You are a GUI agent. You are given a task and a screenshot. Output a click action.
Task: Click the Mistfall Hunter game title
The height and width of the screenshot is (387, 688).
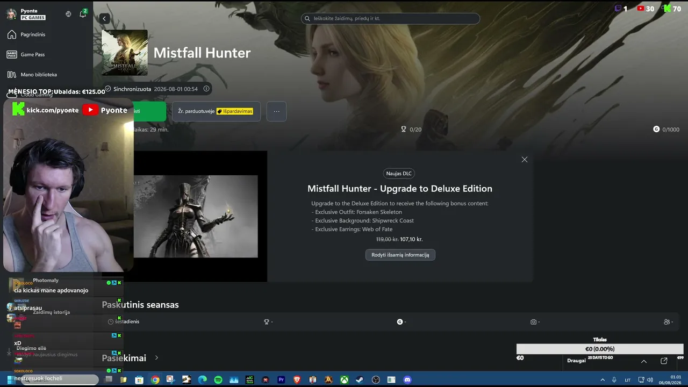[x=202, y=53]
